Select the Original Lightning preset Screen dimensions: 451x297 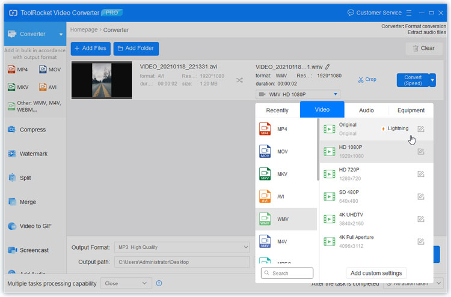click(x=376, y=129)
